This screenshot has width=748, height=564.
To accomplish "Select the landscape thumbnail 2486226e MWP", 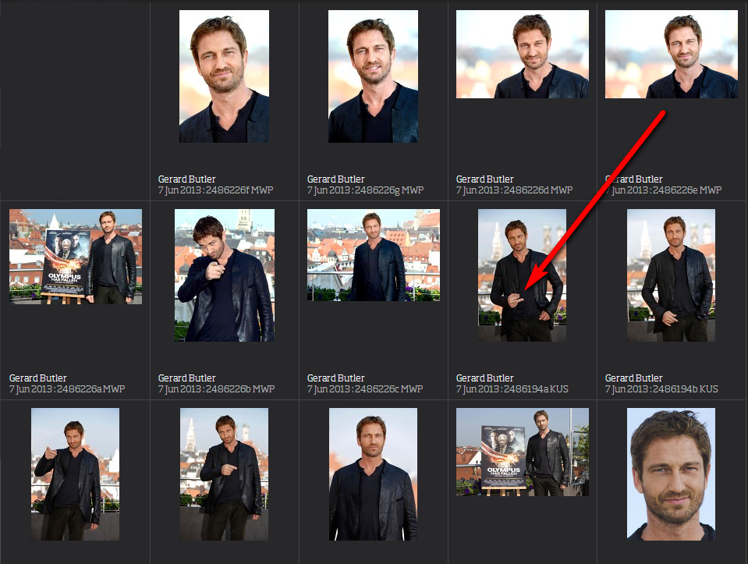I will click(x=671, y=54).
